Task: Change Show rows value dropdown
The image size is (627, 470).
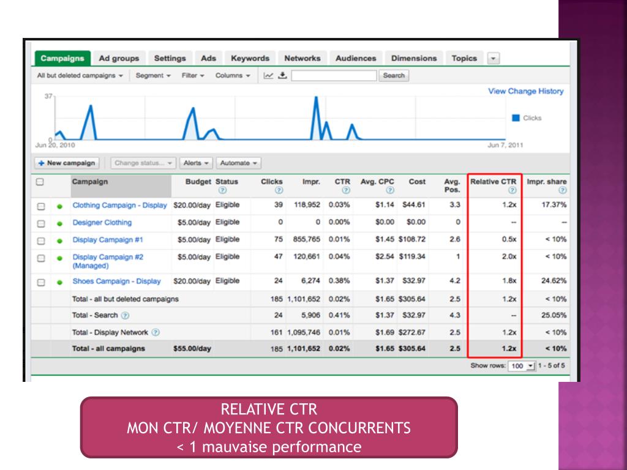Action: 522,366
